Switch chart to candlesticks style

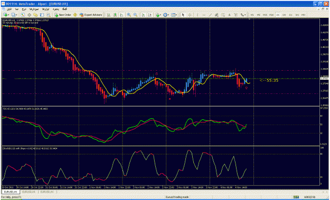coord(115,15)
